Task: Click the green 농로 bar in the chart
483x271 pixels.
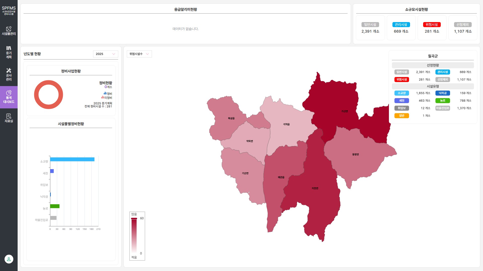Action: pos(55,206)
